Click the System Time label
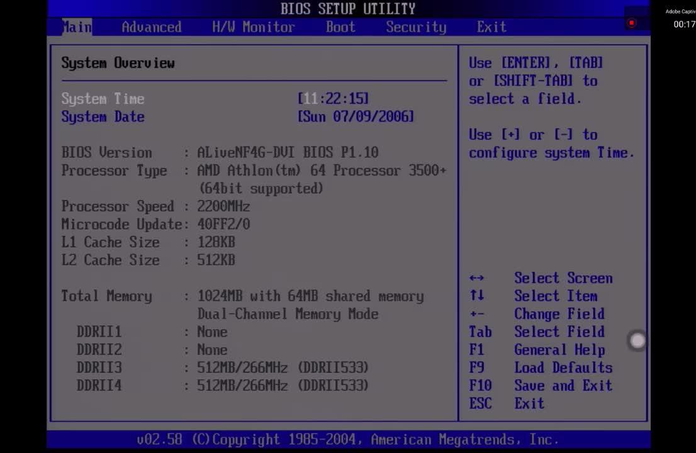The height and width of the screenshot is (453, 696). coord(103,99)
